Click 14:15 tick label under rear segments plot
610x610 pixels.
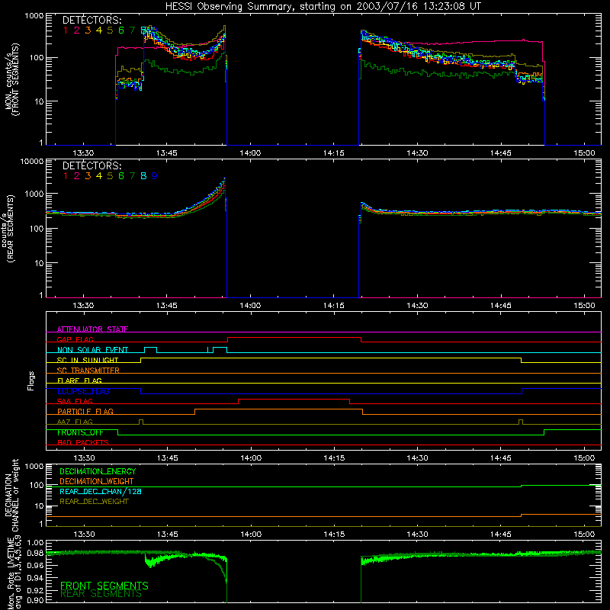334,306
